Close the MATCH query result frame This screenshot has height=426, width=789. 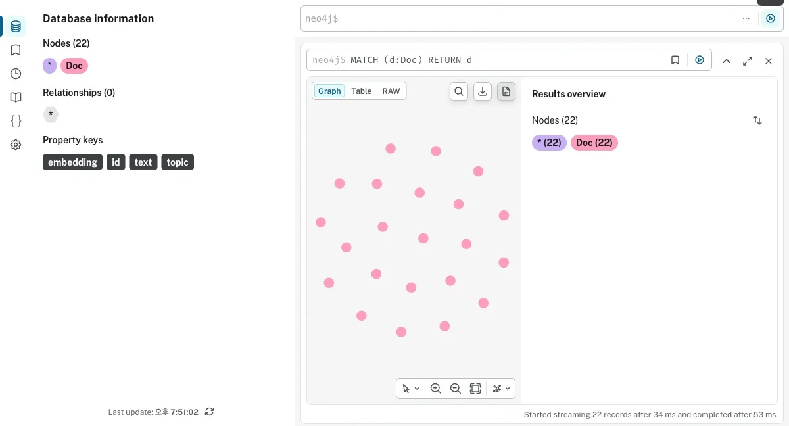[x=768, y=60]
